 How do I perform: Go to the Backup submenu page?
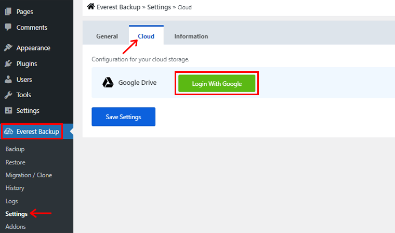click(15, 149)
